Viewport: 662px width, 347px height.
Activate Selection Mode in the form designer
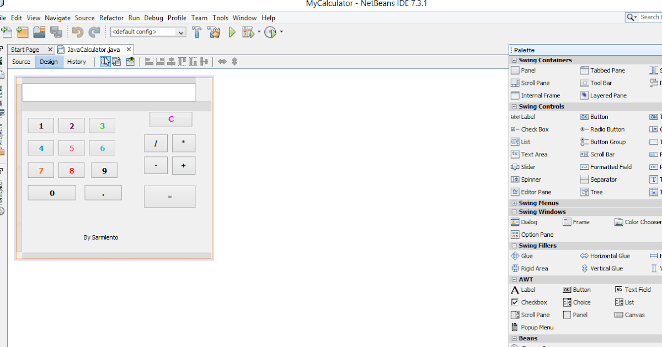tap(105, 61)
